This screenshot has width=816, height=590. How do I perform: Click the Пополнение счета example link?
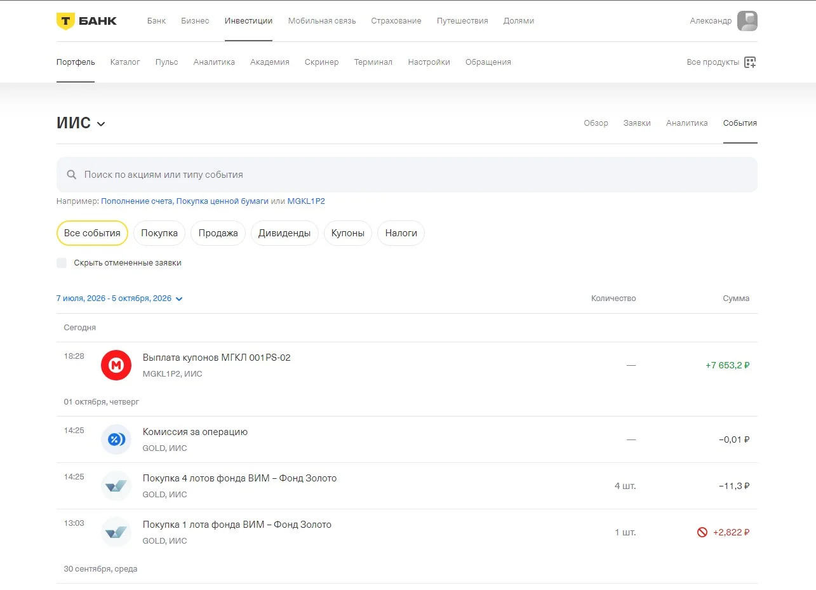(x=137, y=201)
